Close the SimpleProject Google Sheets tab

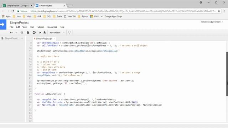click(x=32, y=6)
